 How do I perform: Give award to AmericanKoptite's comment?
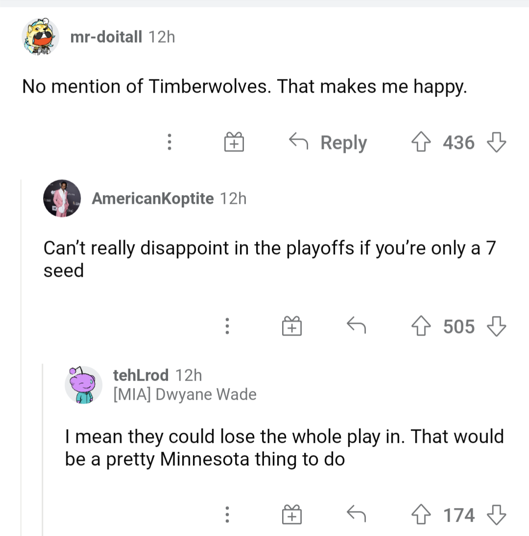coord(291,326)
